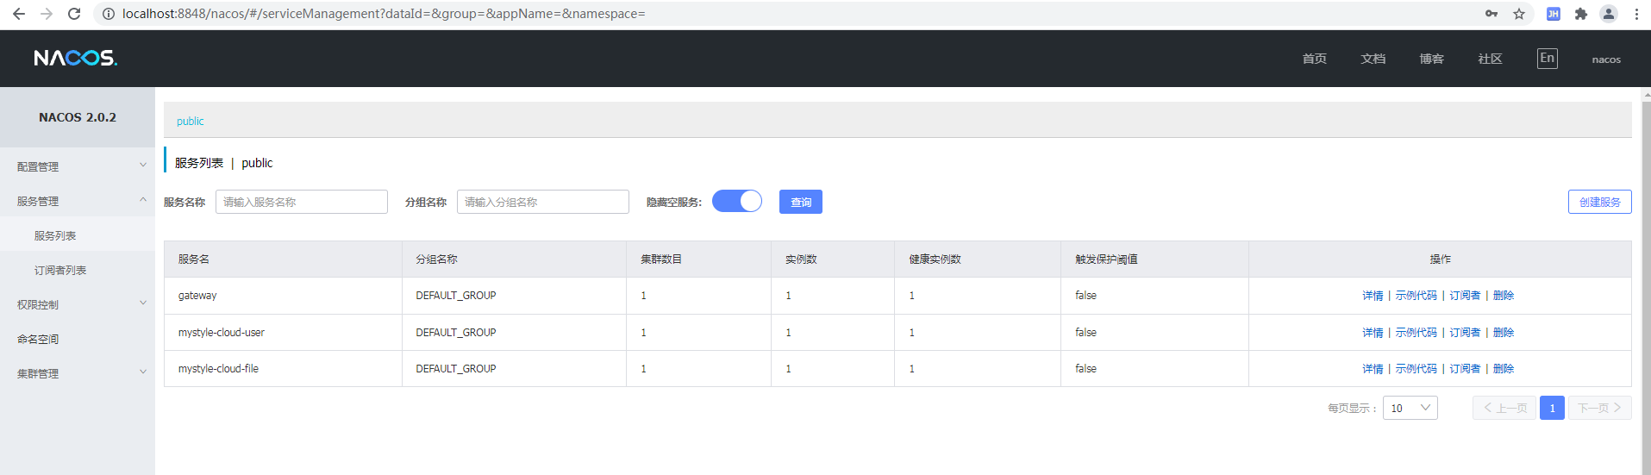Click the browser back arrow icon

(x=18, y=14)
